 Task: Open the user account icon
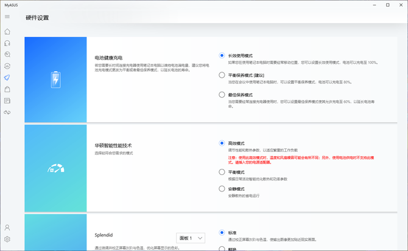coord(7,228)
